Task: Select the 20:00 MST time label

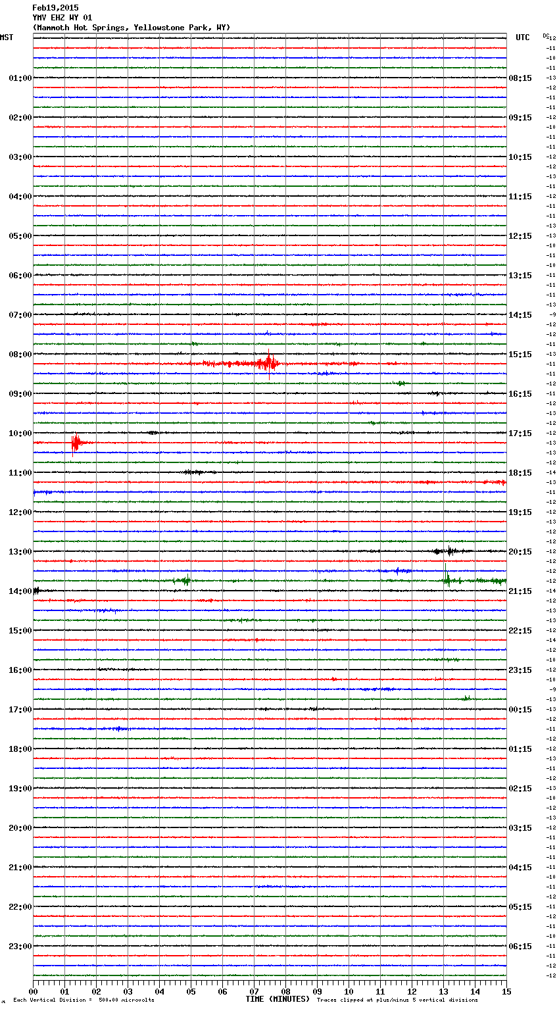Action: pos(20,828)
